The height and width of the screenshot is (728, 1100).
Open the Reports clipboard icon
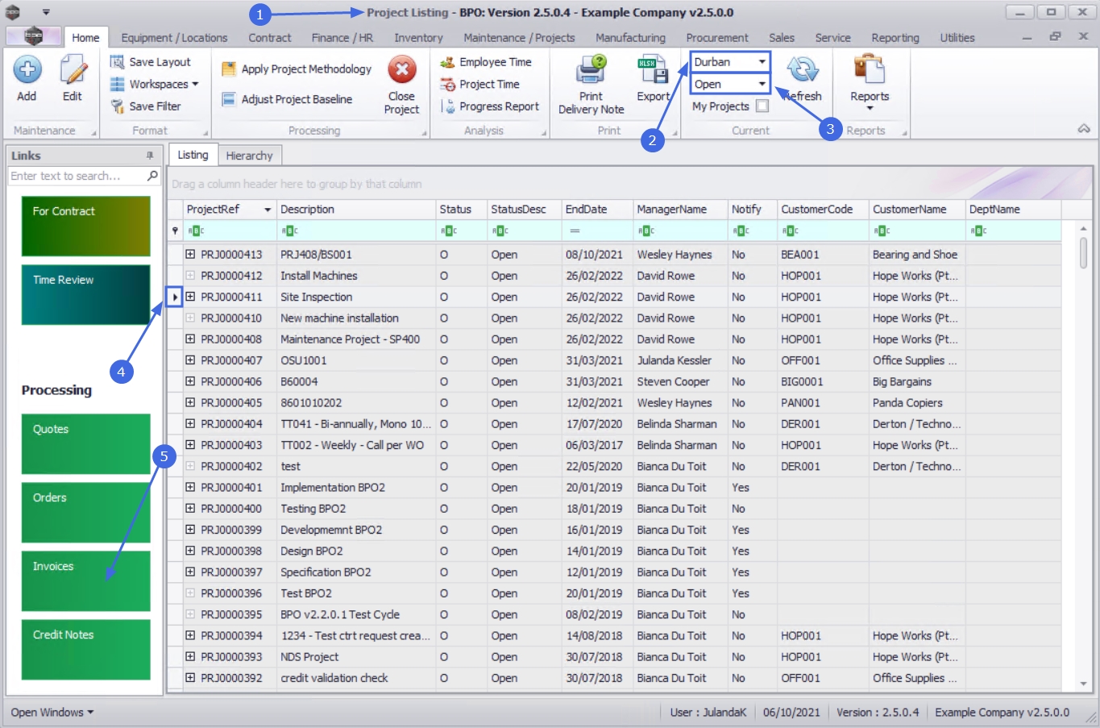point(870,69)
